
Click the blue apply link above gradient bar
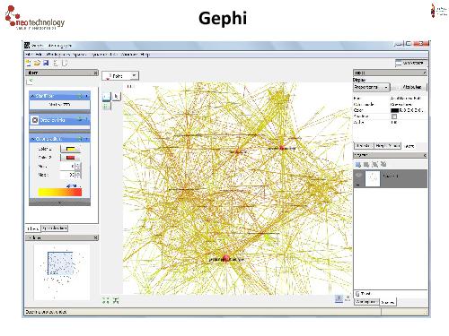[x=74, y=185]
